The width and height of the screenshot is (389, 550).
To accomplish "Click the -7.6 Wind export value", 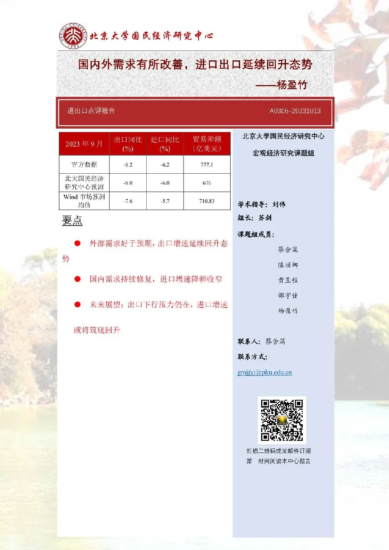I will [x=128, y=201].
